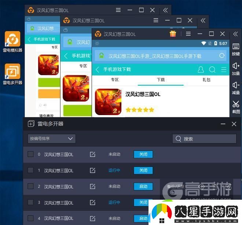
Task: Click the green button in middle emulator
Action: pos(77,111)
